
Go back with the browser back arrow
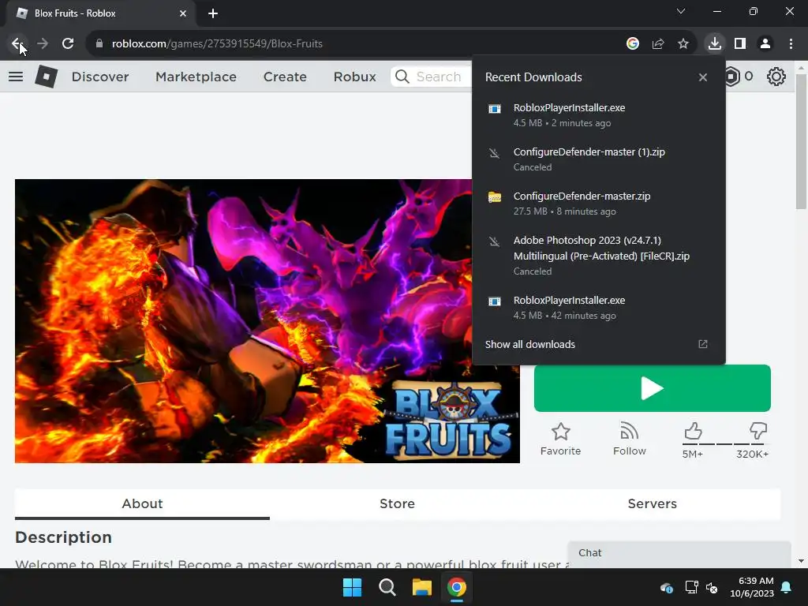pyautogui.click(x=17, y=44)
